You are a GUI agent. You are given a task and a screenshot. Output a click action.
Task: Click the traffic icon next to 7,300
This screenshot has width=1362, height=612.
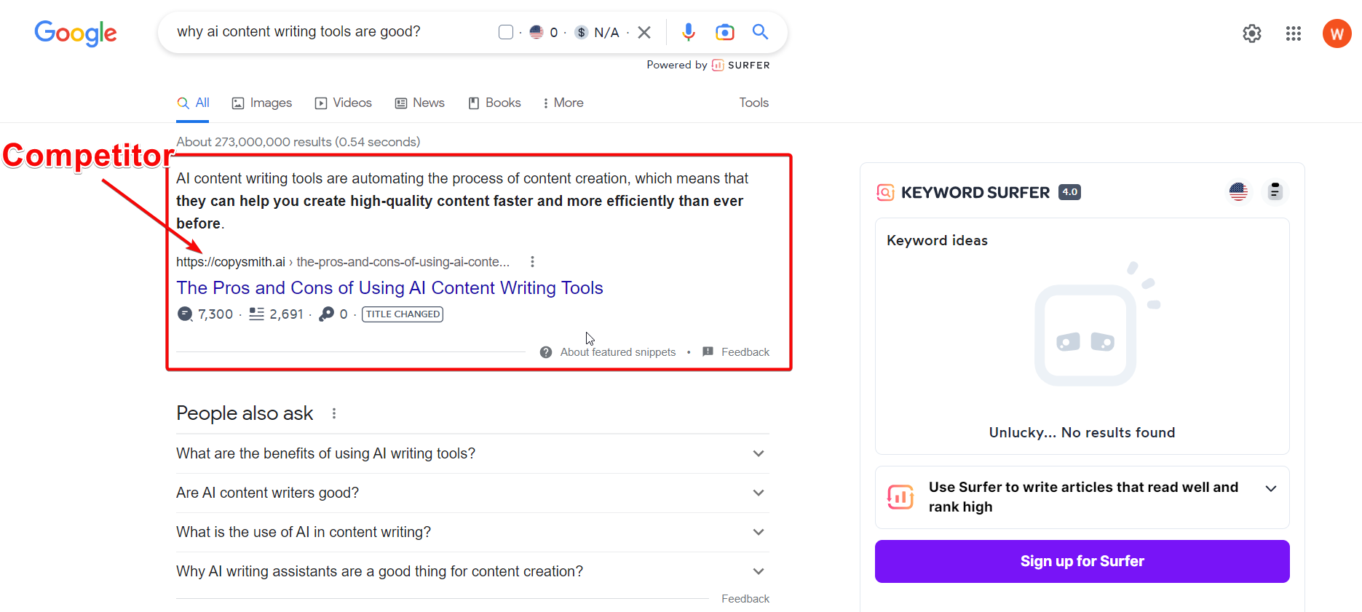(186, 314)
